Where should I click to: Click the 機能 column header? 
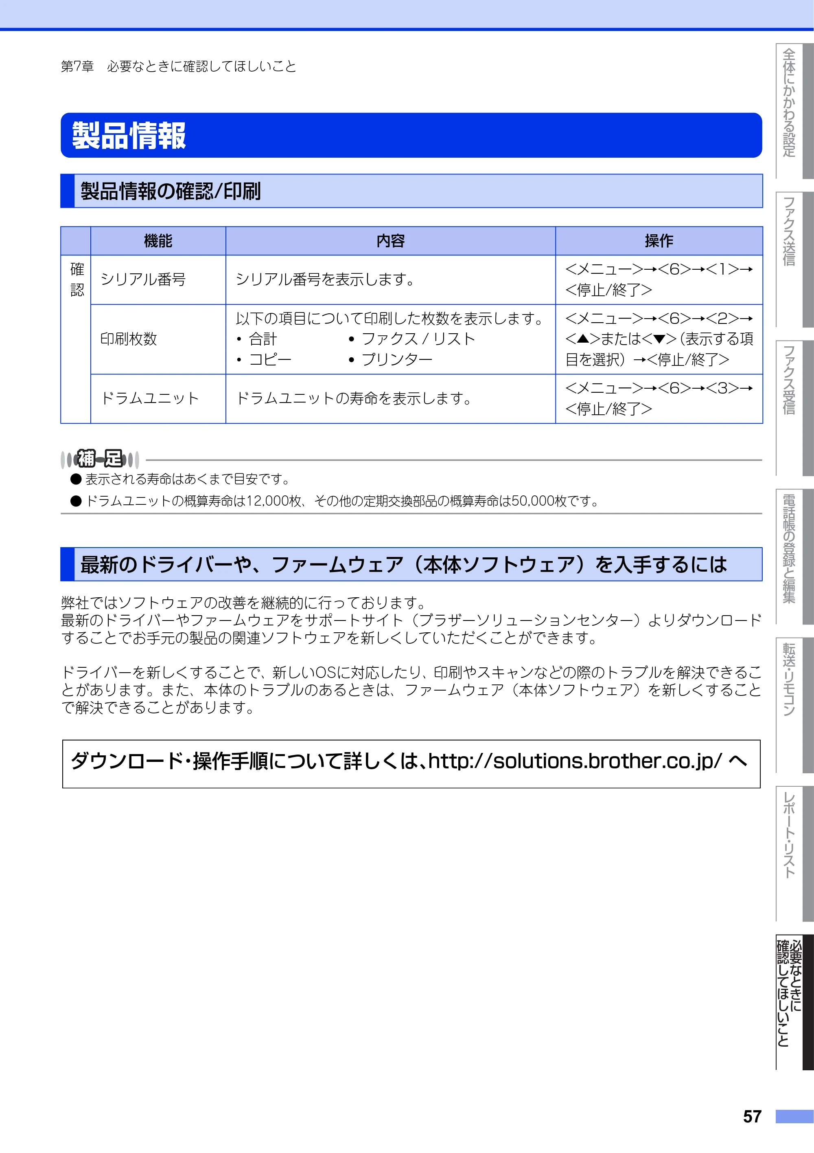click(158, 241)
